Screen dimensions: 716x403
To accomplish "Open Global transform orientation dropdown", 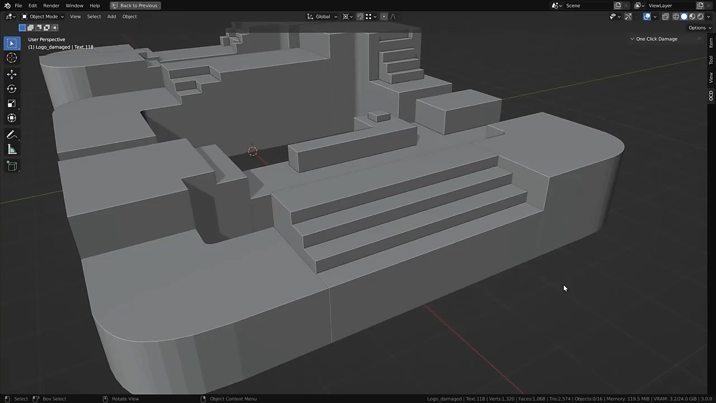I will click(x=322, y=17).
